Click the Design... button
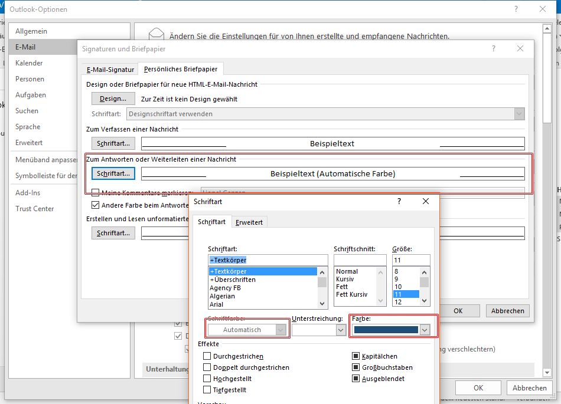Image resolution: width=561 pixels, height=404 pixels. point(113,98)
